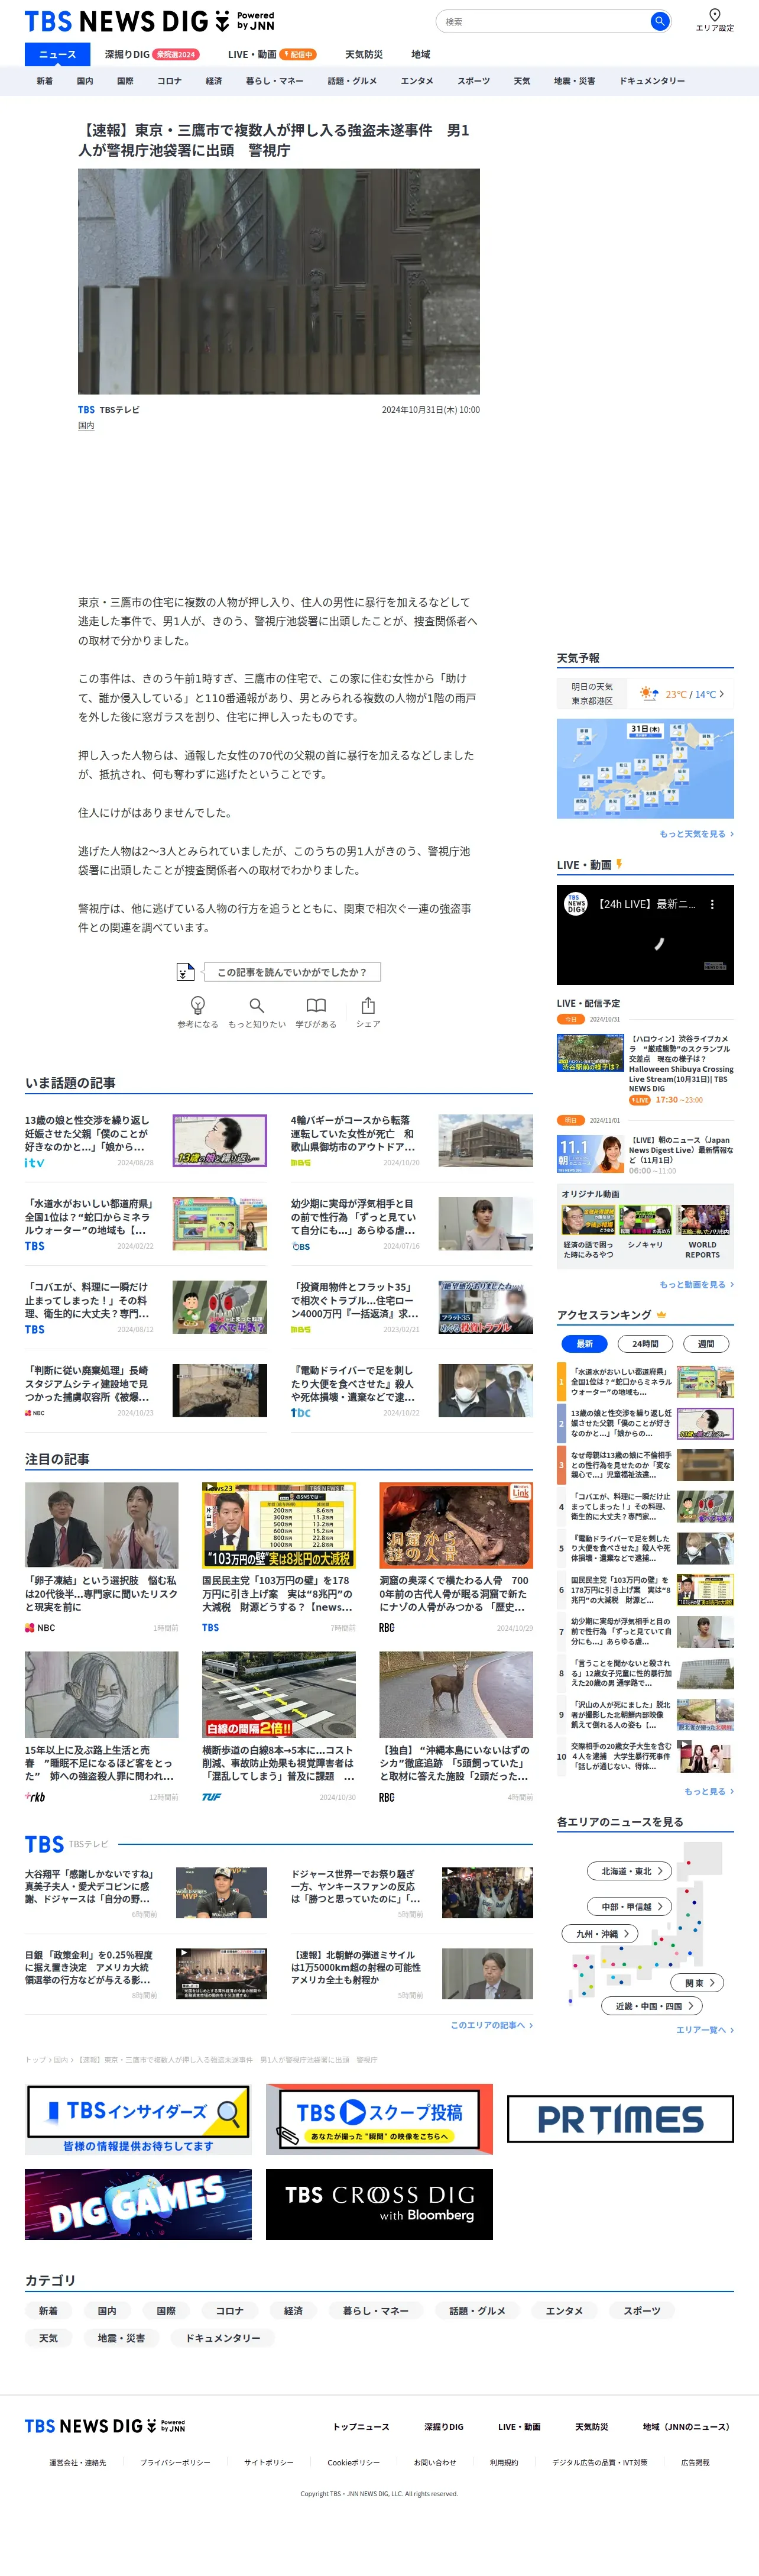
Task: Expand the 九州・沖縄 area button
Action: pyautogui.click(x=600, y=1933)
